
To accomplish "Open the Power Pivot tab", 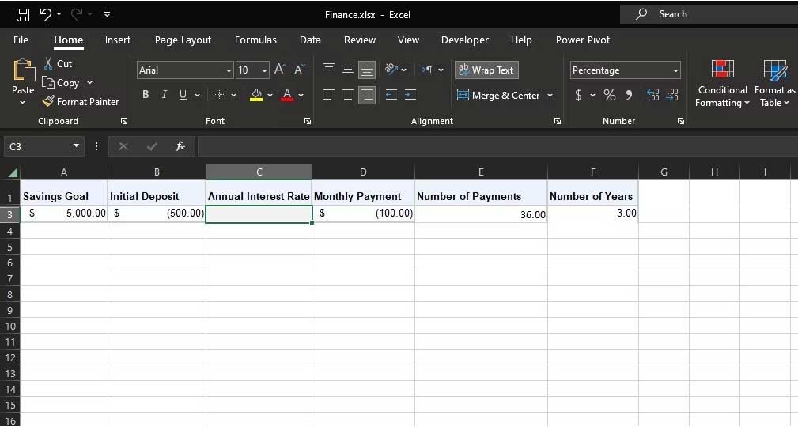I will (x=583, y=40).
